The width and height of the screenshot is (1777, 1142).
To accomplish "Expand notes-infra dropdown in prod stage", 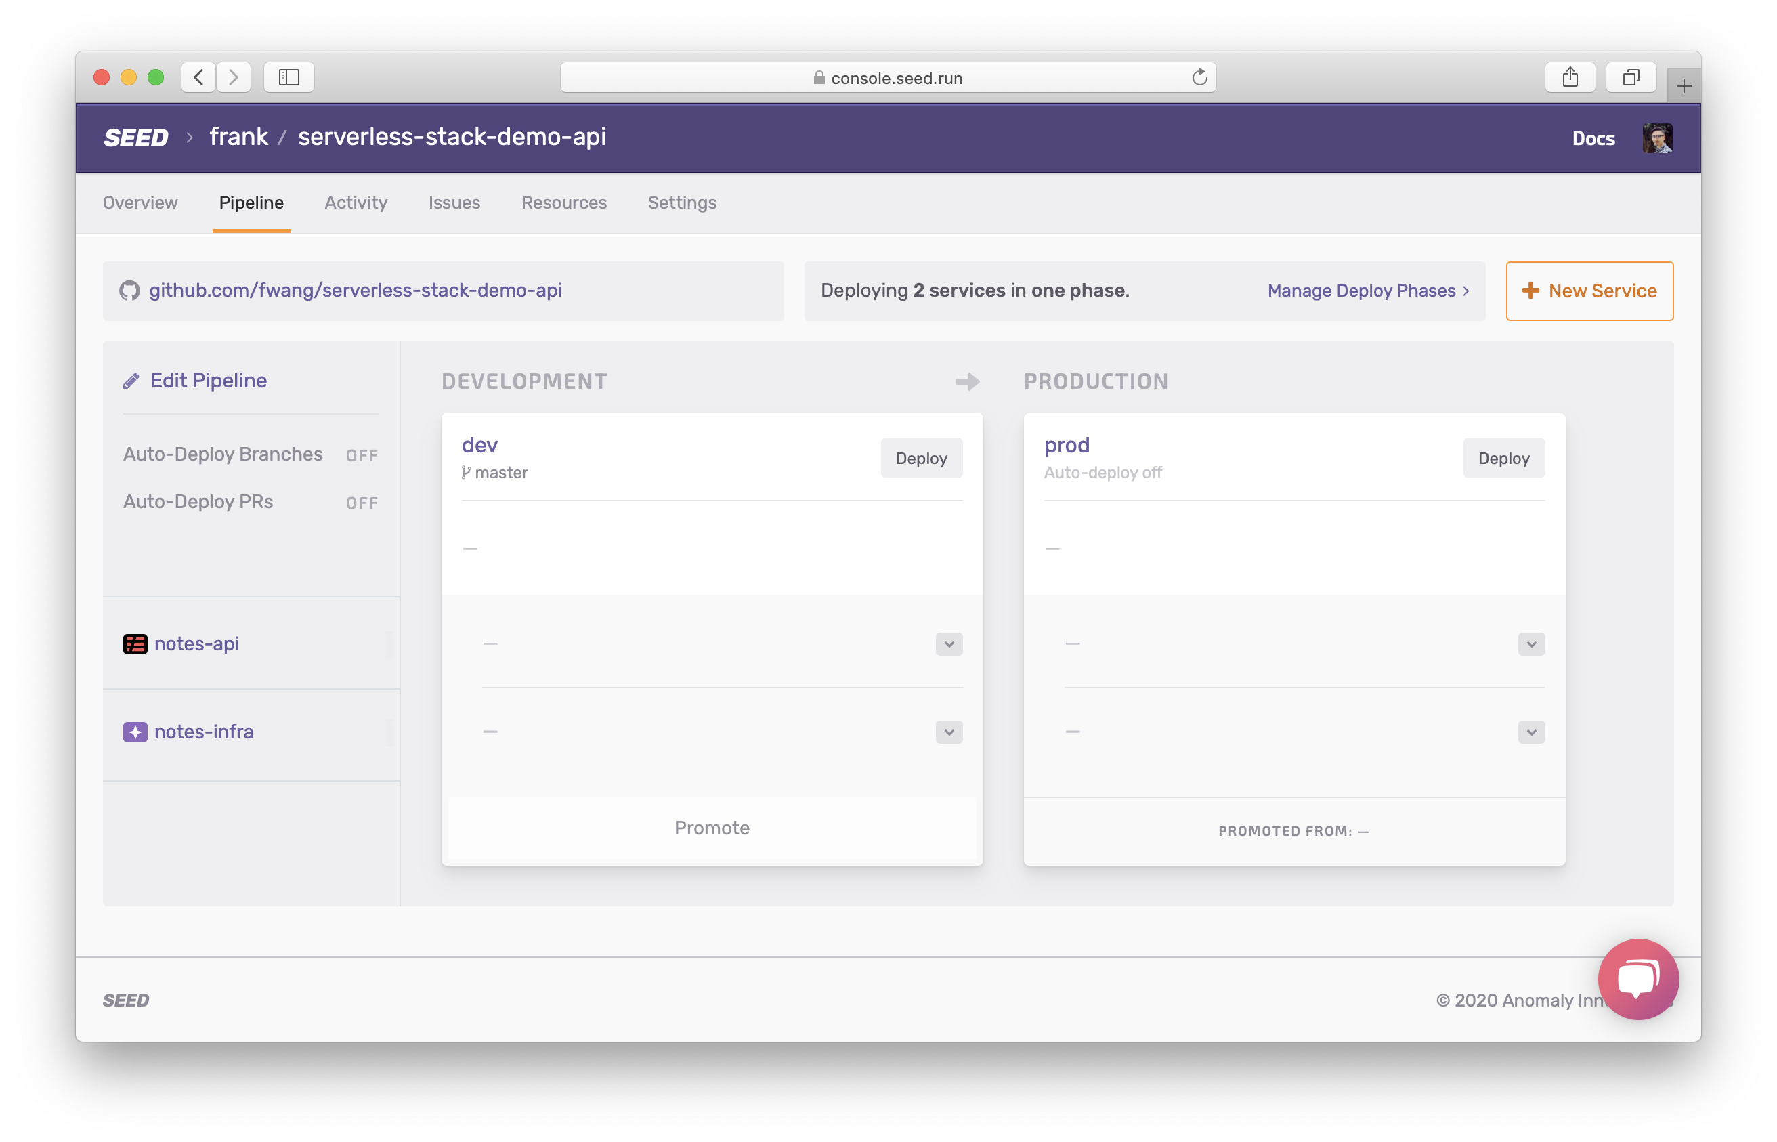I will tap(1531, 732).
